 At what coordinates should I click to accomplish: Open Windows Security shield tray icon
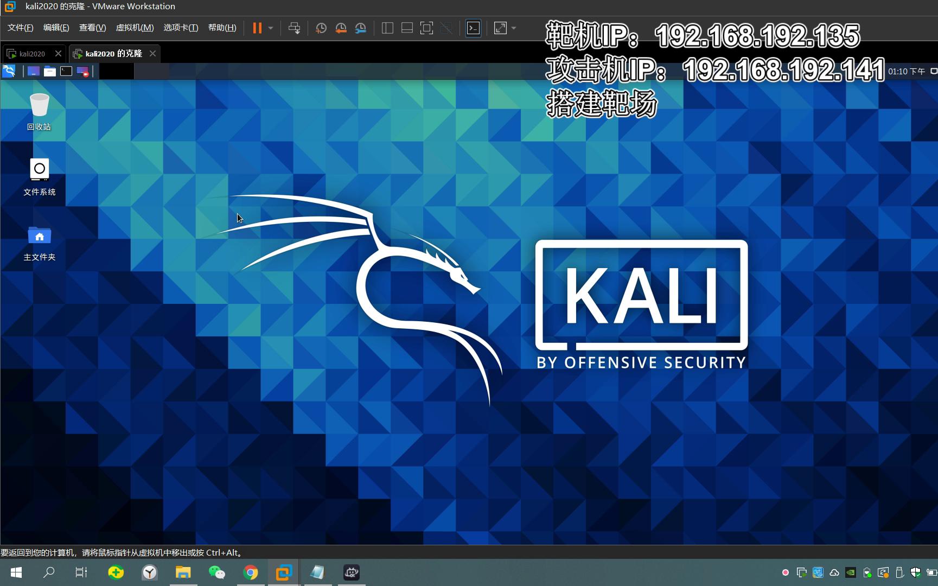(x=916, y=572)
